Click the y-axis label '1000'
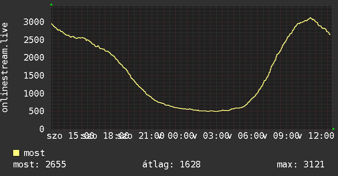The image size is (338, 176). (34, 93)
